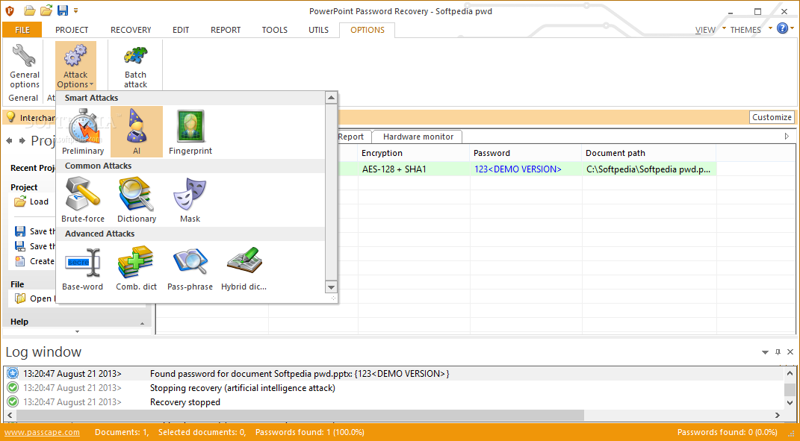
Task: Select the C:\Softpedia document path cell
Action: pyautogui.click(x=649, y=169)
